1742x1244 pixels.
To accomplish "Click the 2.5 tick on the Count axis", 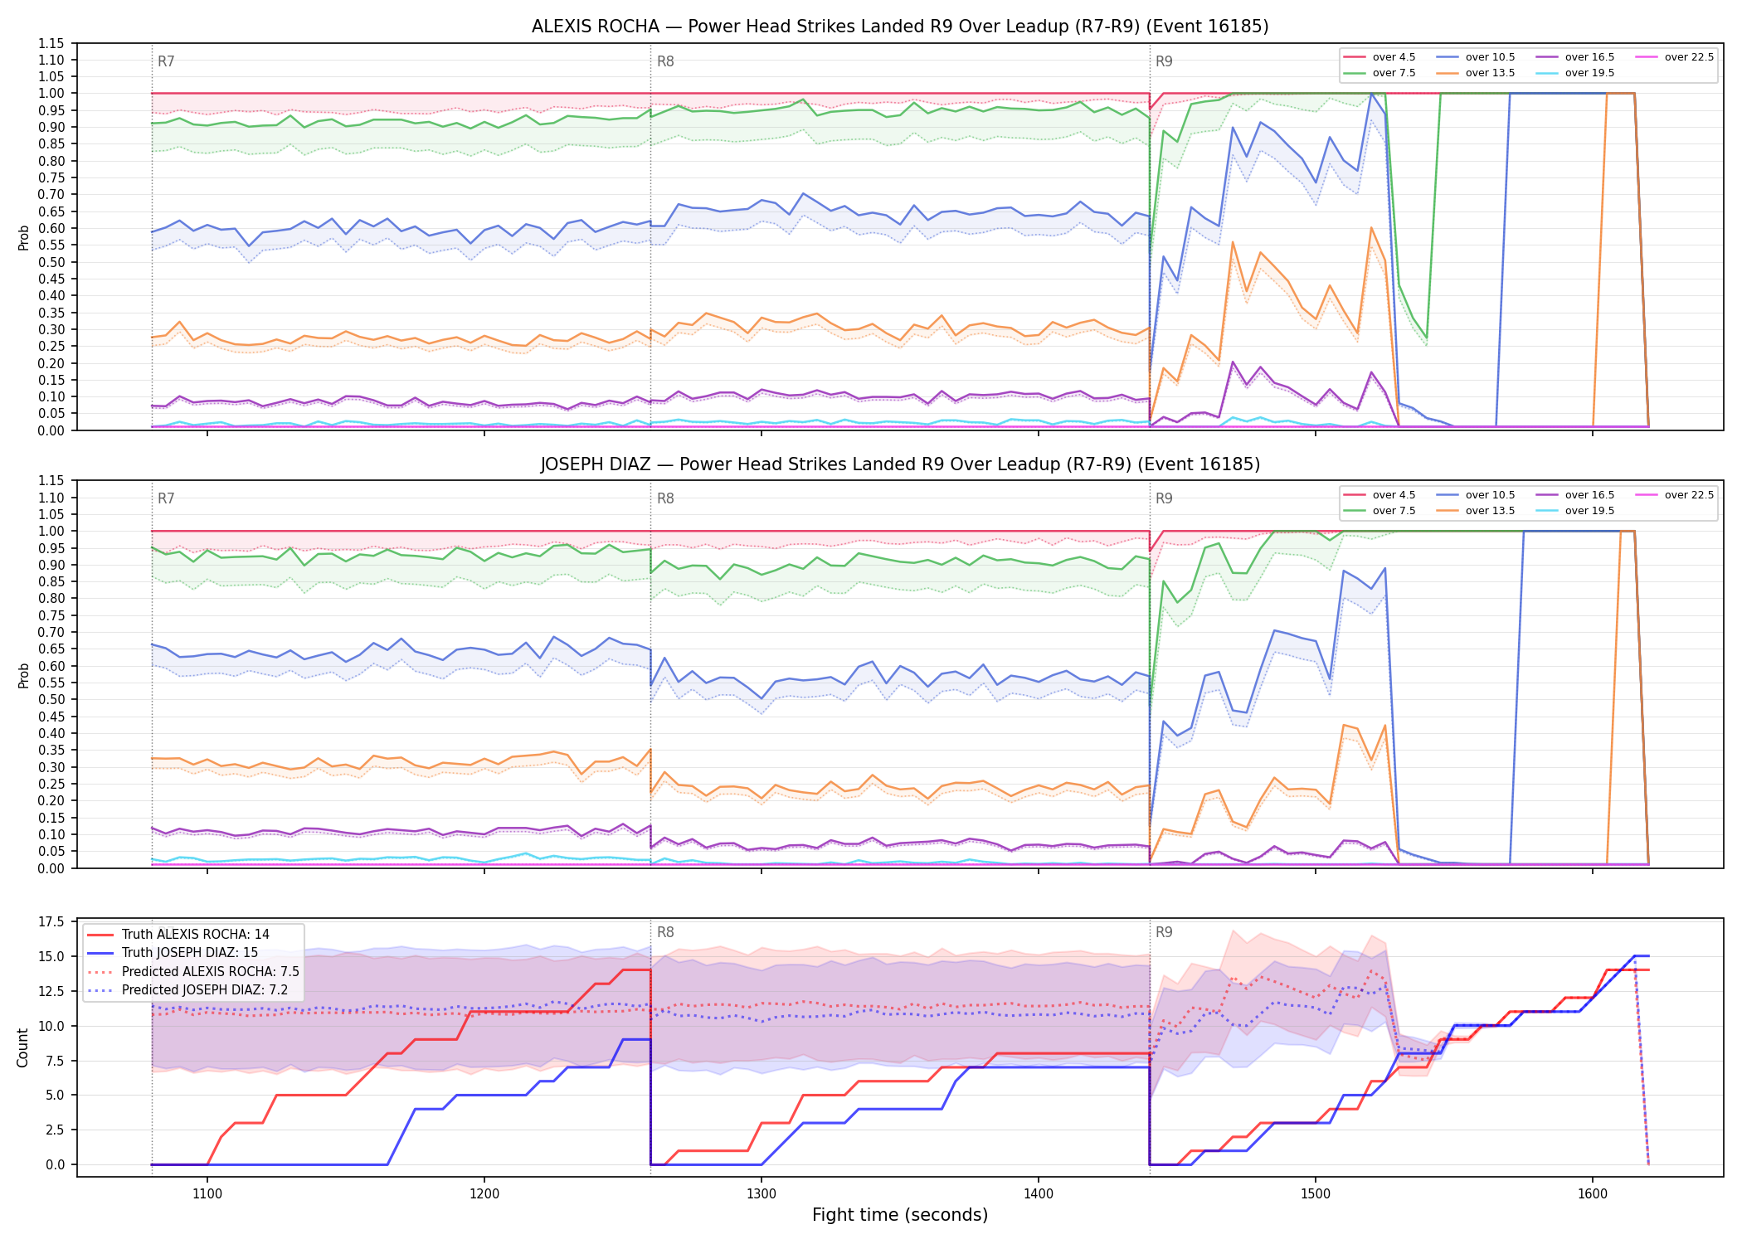I will tap(55, 1130).
